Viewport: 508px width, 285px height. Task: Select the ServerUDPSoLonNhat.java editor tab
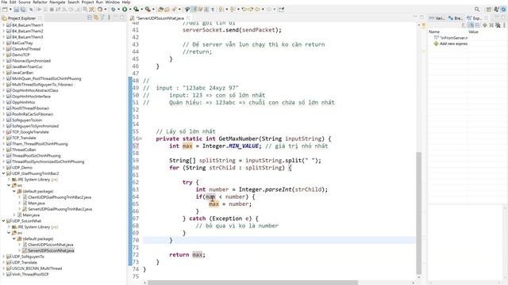[160, 18]
